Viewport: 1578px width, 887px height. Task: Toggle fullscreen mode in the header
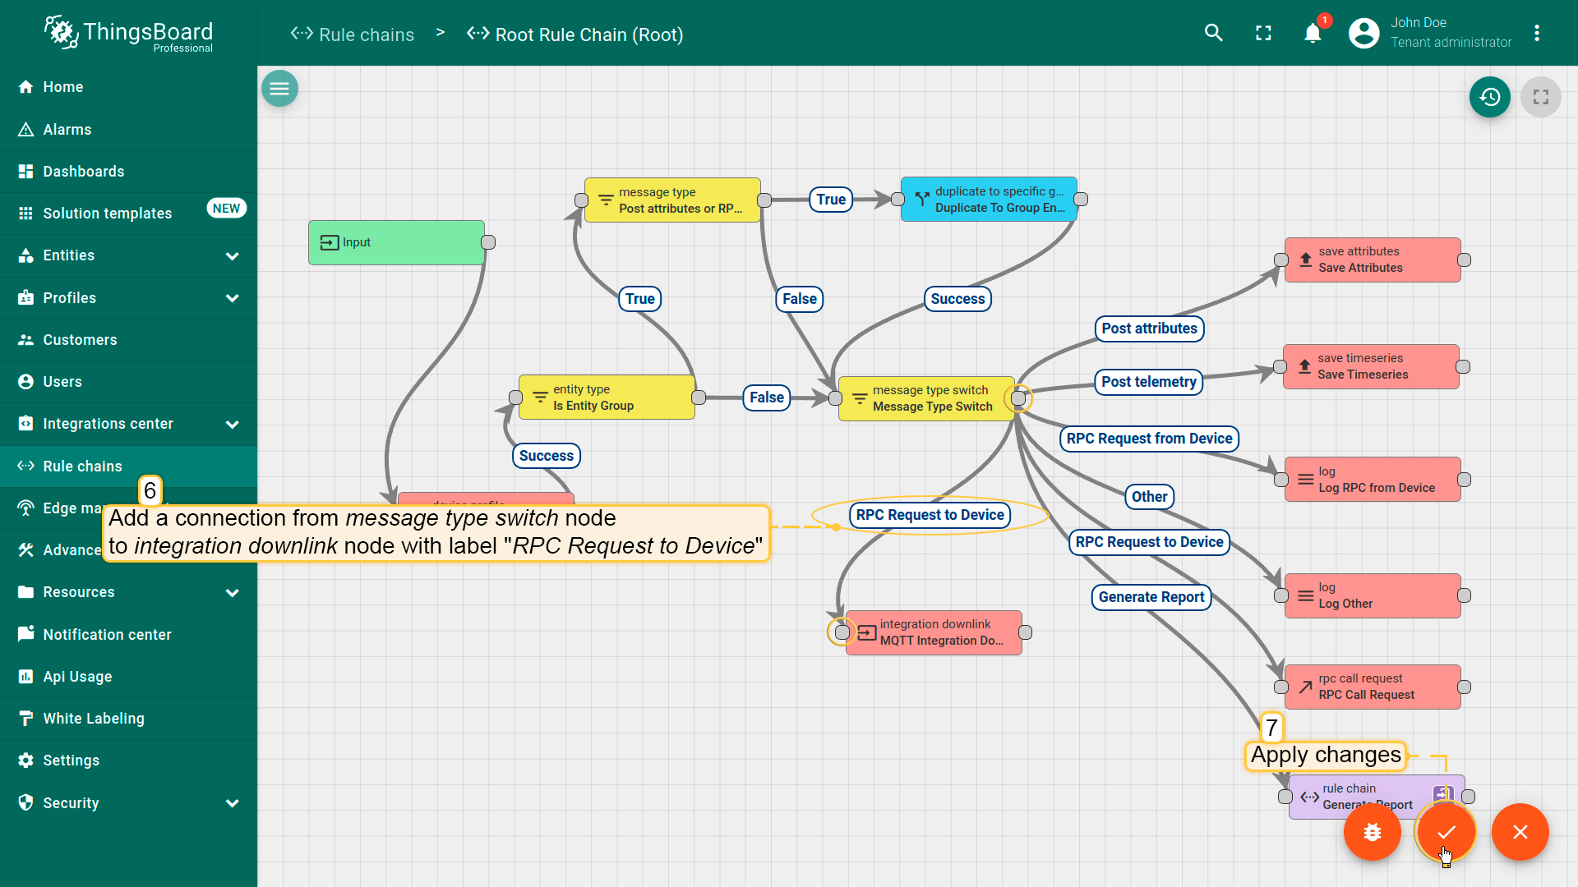coord(1263,33)
